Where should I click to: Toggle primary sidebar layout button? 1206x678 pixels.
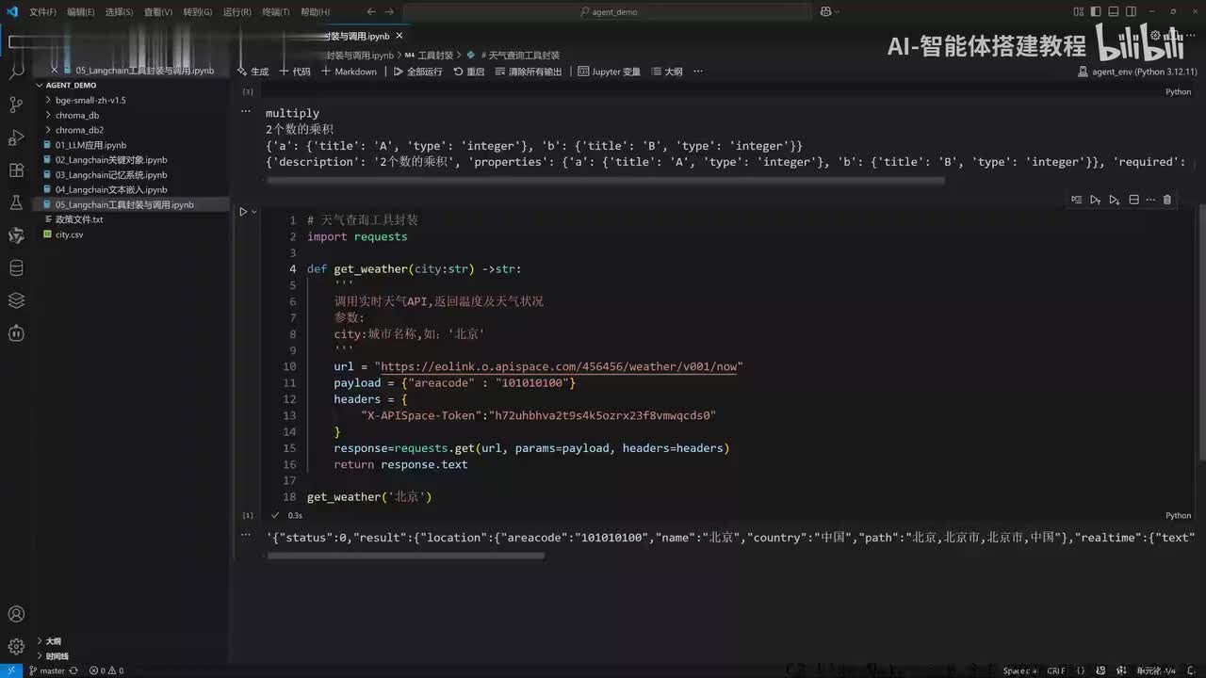point(1097,11)
